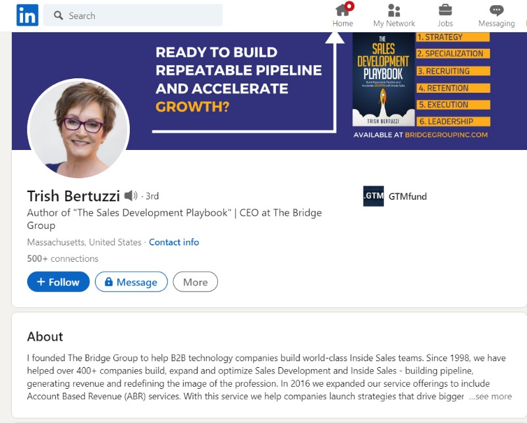
Task: Open the Contact info link
Action: [x=174, y=242]
